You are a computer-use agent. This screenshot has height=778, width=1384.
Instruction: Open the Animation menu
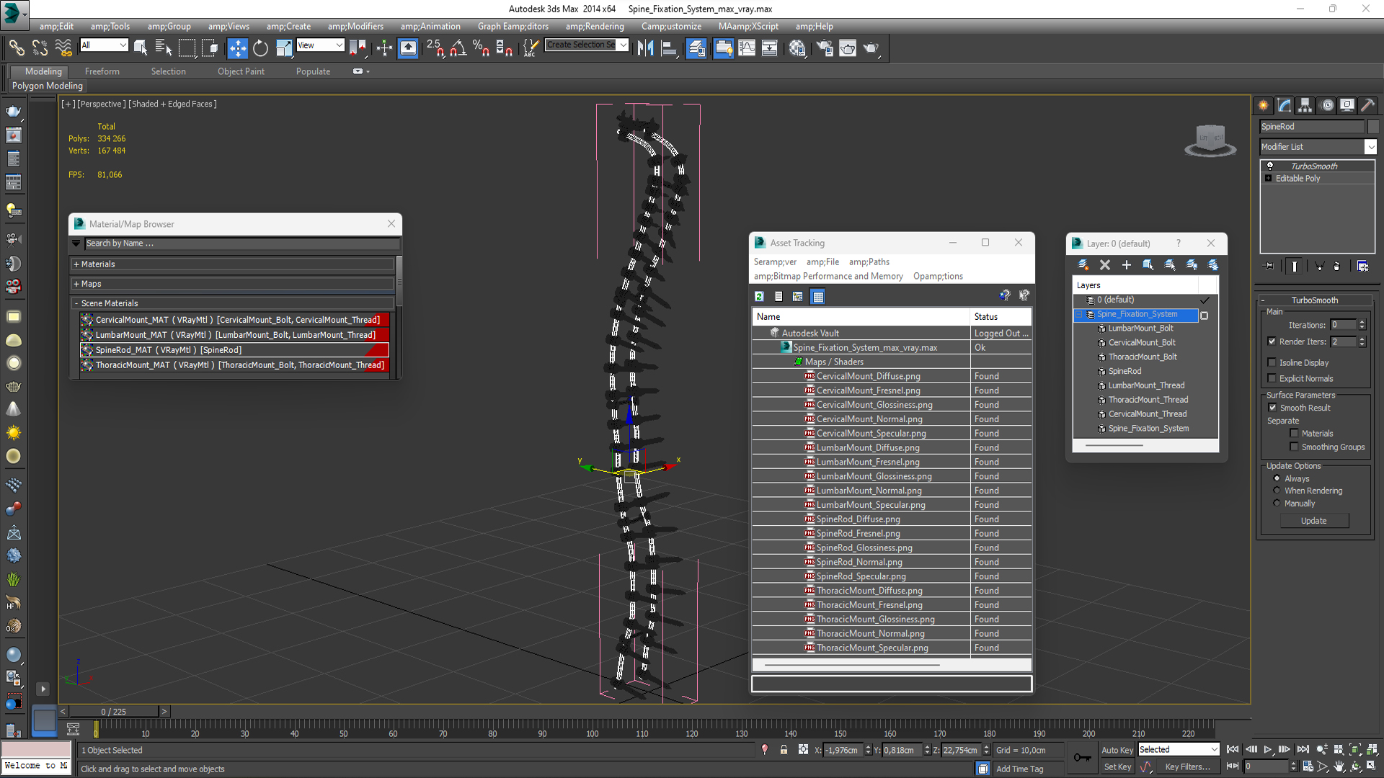click(430, 26)
